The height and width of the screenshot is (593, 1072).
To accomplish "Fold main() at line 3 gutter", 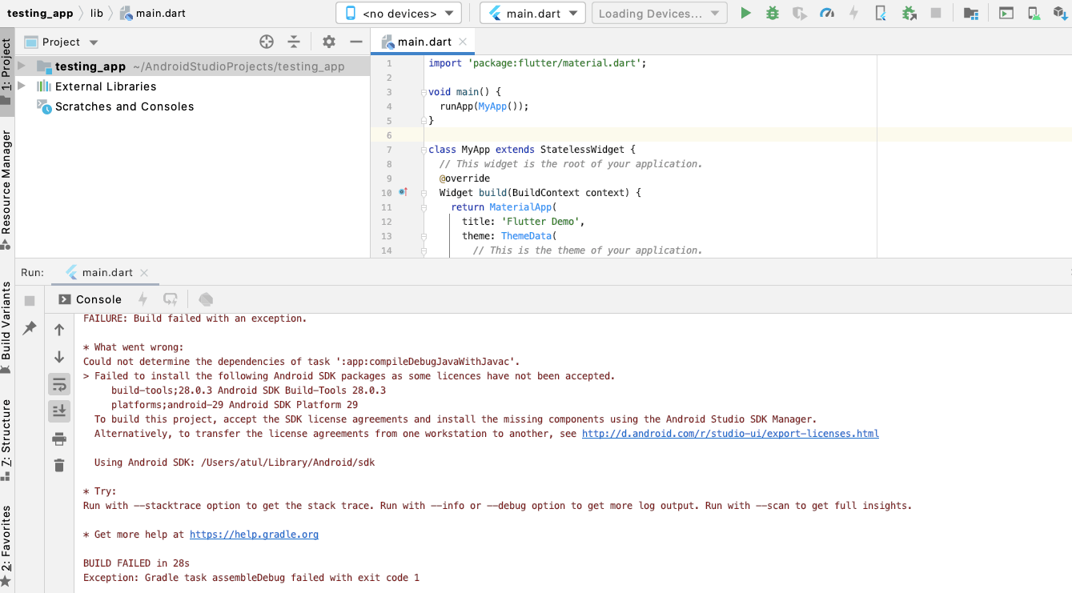I will [424, 92].
